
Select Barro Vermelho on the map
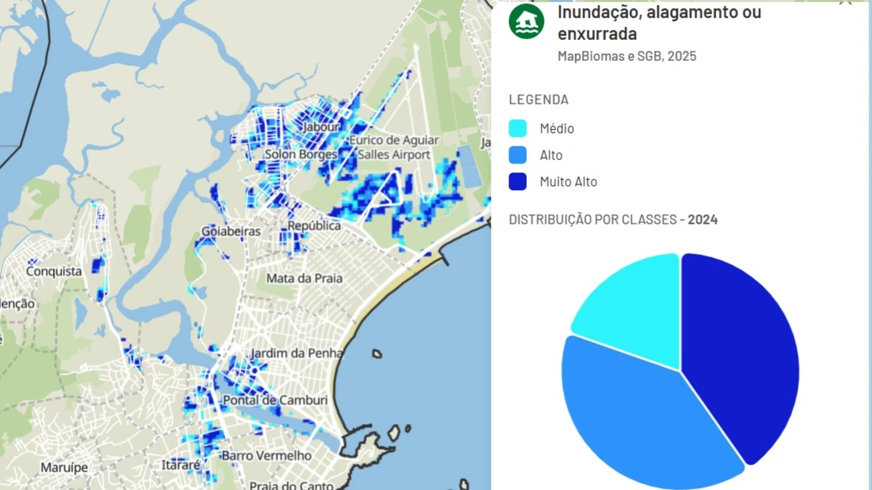[266, 456]
